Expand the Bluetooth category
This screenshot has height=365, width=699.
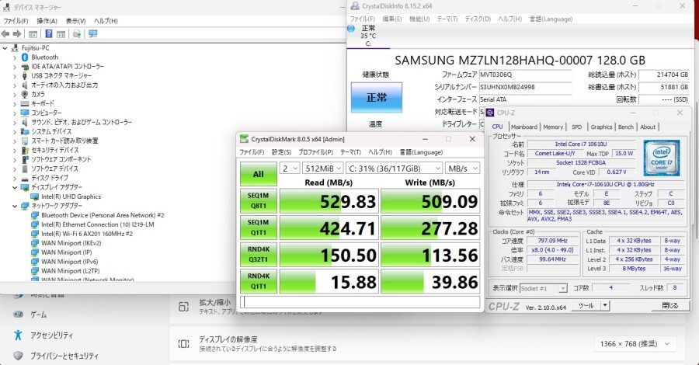(x=15, y=57)
